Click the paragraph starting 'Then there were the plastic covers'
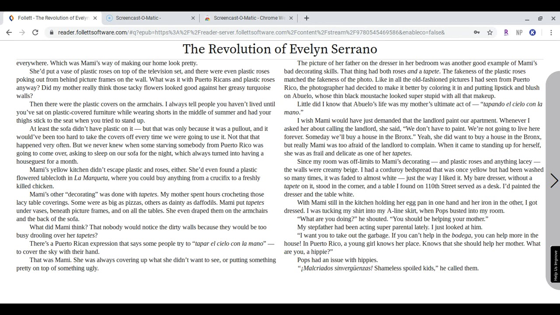This screenshot has width=560, height=315. click(146, 112)
